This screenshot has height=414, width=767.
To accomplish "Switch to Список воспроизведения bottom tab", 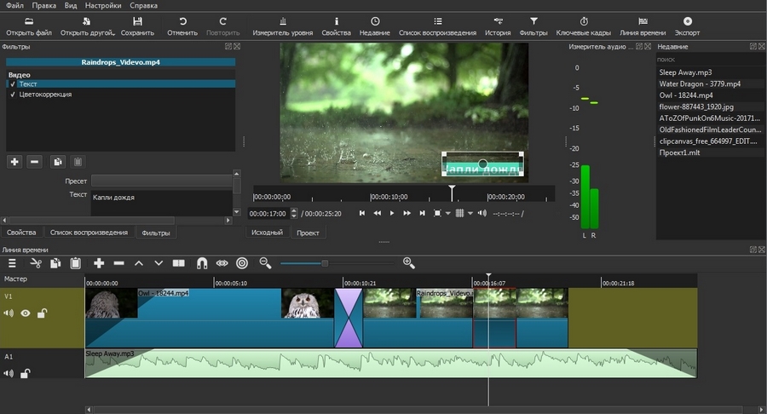I will [89, 233].
